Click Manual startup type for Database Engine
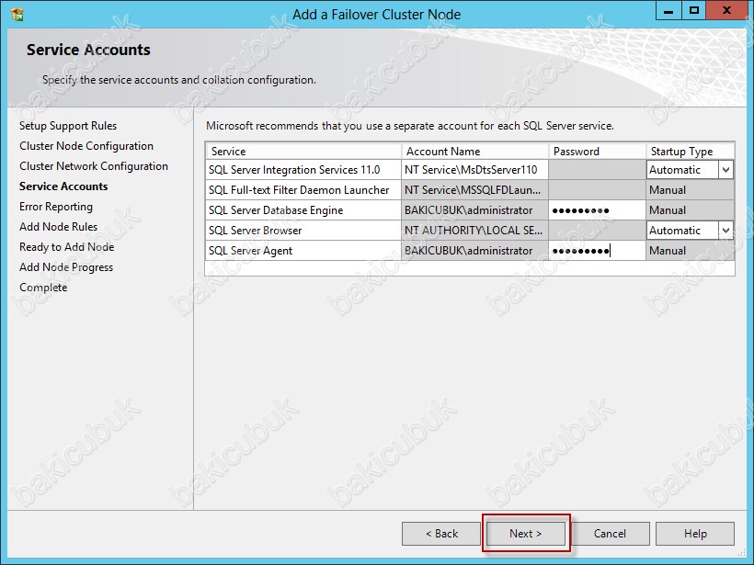Viewport: 754px width, 565px height. click(690, 210)
